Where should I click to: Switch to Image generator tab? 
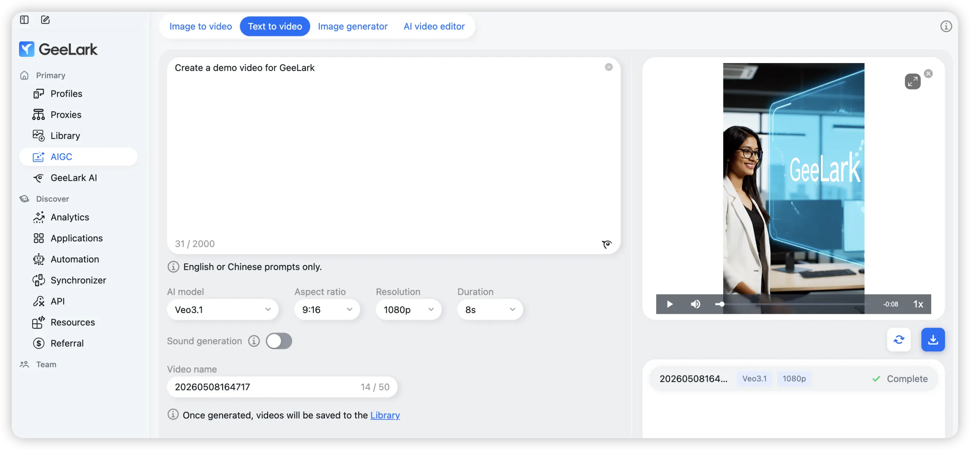pyautogui.click(x=352, y=26)
